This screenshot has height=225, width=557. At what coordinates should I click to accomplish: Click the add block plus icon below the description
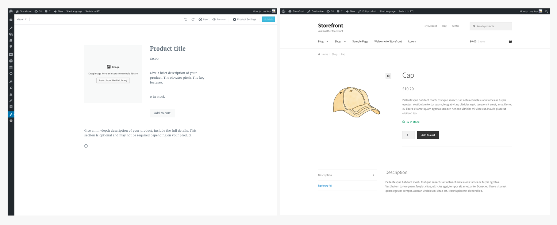click(86, 146)
